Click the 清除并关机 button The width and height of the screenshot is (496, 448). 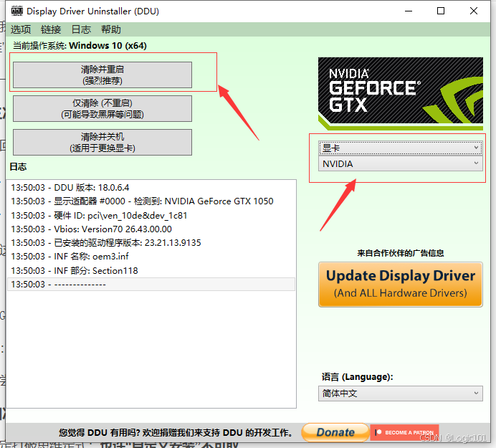[102, 142]
